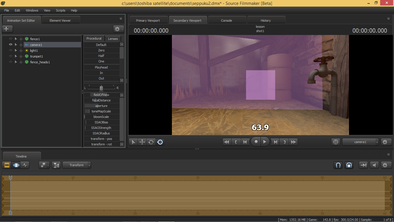Expand the camera1 tree node

tap(21, 45)
